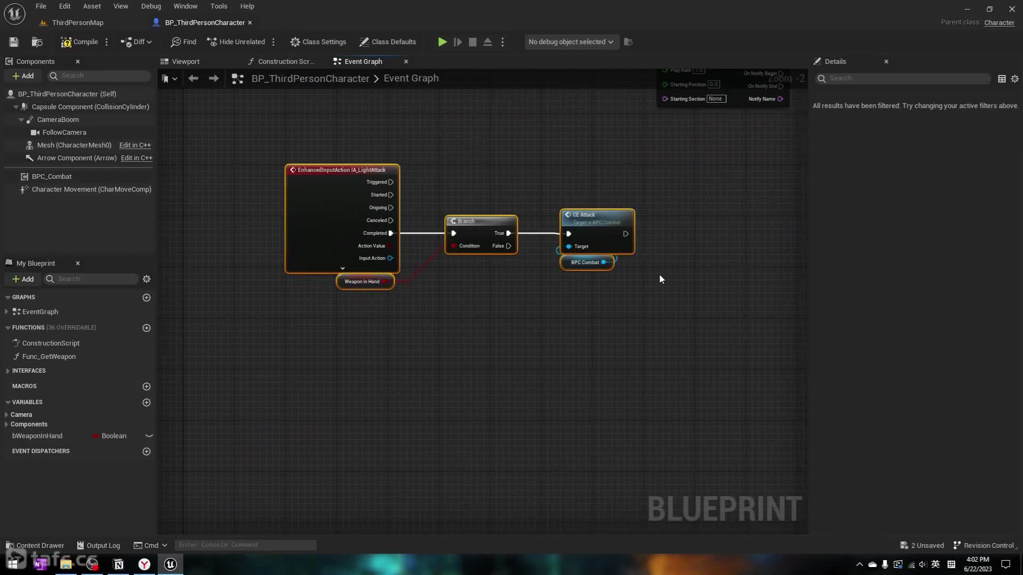The image size is (1023, 575).
Task: Add a new variable with the plus icon
Action: (147, 402)
